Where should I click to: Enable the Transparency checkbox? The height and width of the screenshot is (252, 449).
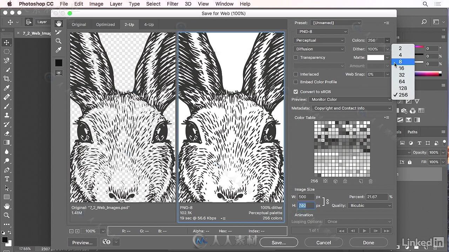(x=296, y=57)
